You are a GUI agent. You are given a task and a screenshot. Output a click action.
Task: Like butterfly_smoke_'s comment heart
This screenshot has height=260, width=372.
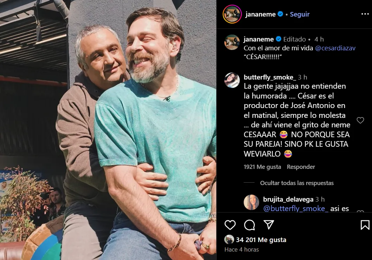[360, 120]
